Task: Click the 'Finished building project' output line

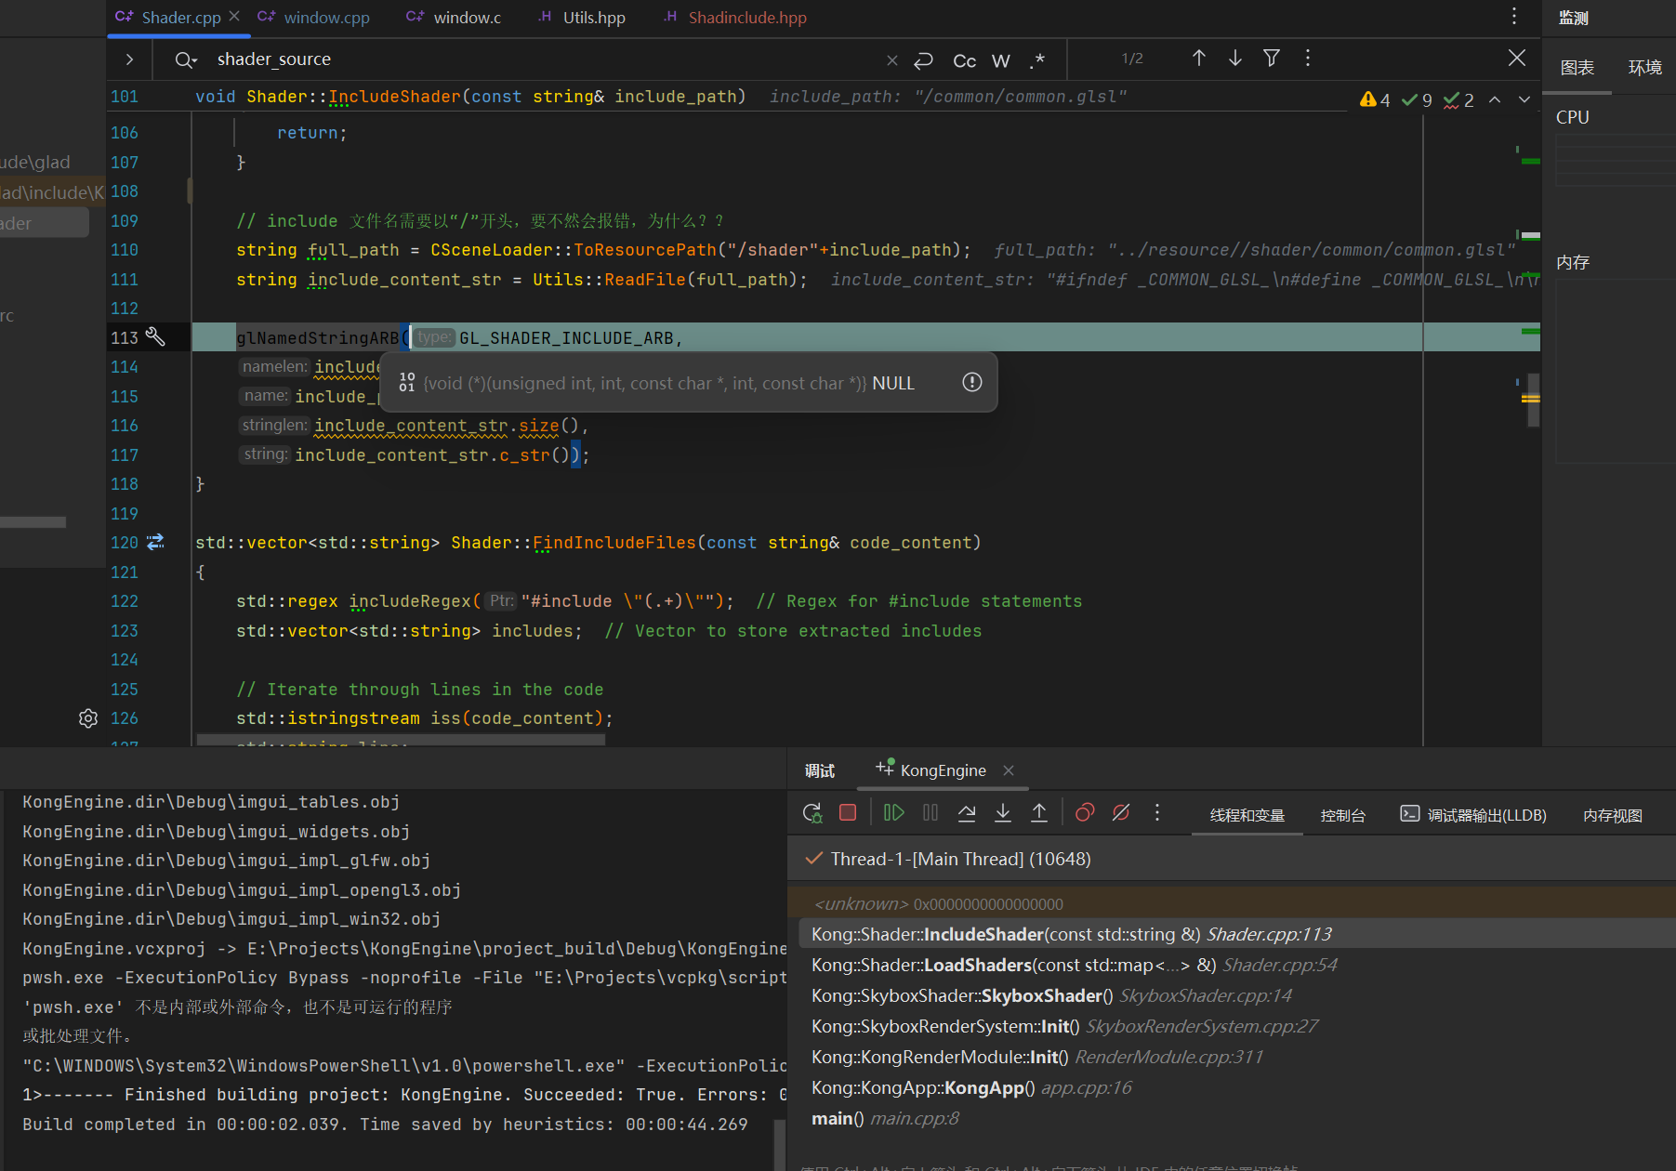Action: click(x=404, y=1095)
